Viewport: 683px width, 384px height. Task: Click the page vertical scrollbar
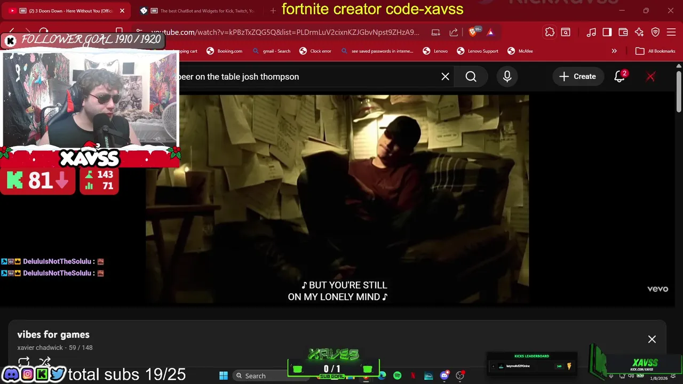tap(679, 91)
